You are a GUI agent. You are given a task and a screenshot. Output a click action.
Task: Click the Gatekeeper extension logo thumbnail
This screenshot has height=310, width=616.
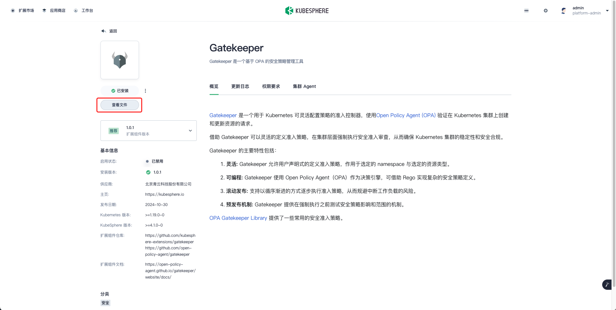(x=120, y=60)
